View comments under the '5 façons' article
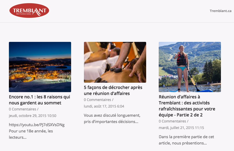 click(98, 100)
